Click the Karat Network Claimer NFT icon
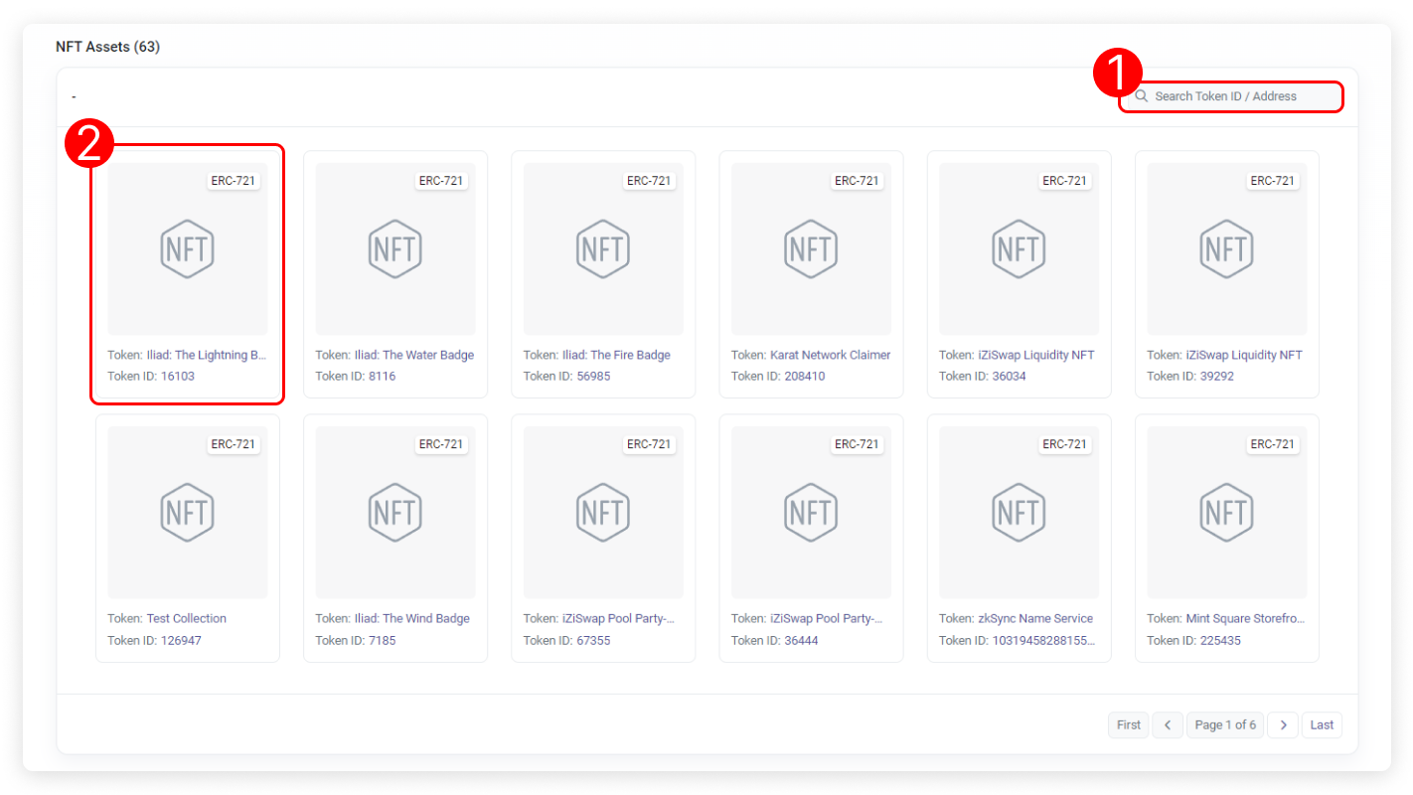The width and height of the screenshot is (1413, 795). point(811,248)
